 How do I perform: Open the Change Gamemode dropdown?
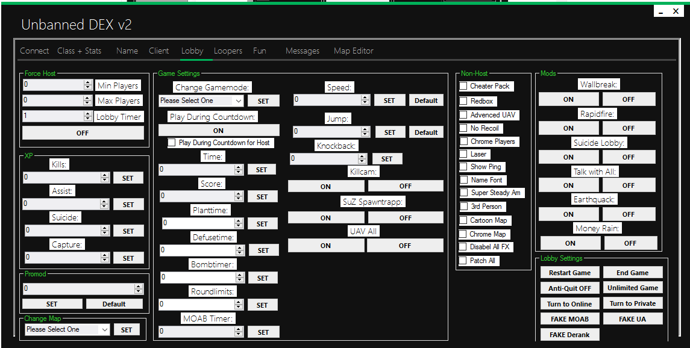201,101
